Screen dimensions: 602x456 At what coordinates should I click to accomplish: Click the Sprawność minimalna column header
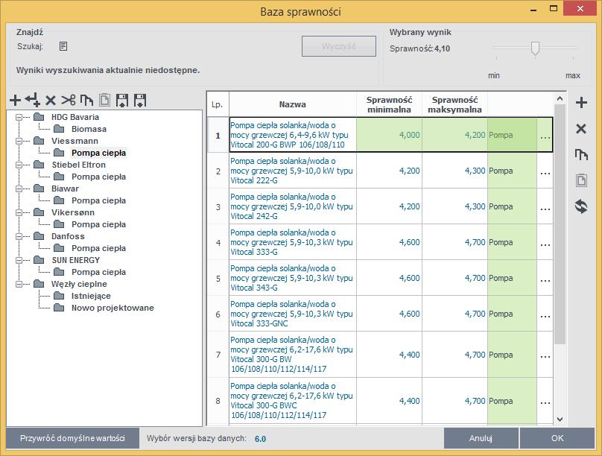tap(389, 104)
